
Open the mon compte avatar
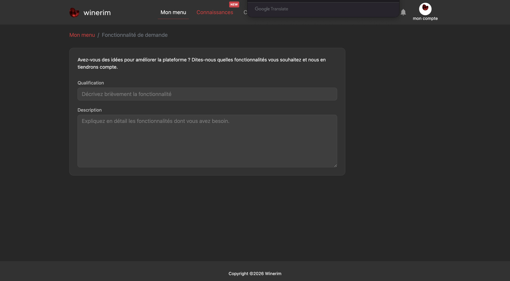click(x=425, y=9)
